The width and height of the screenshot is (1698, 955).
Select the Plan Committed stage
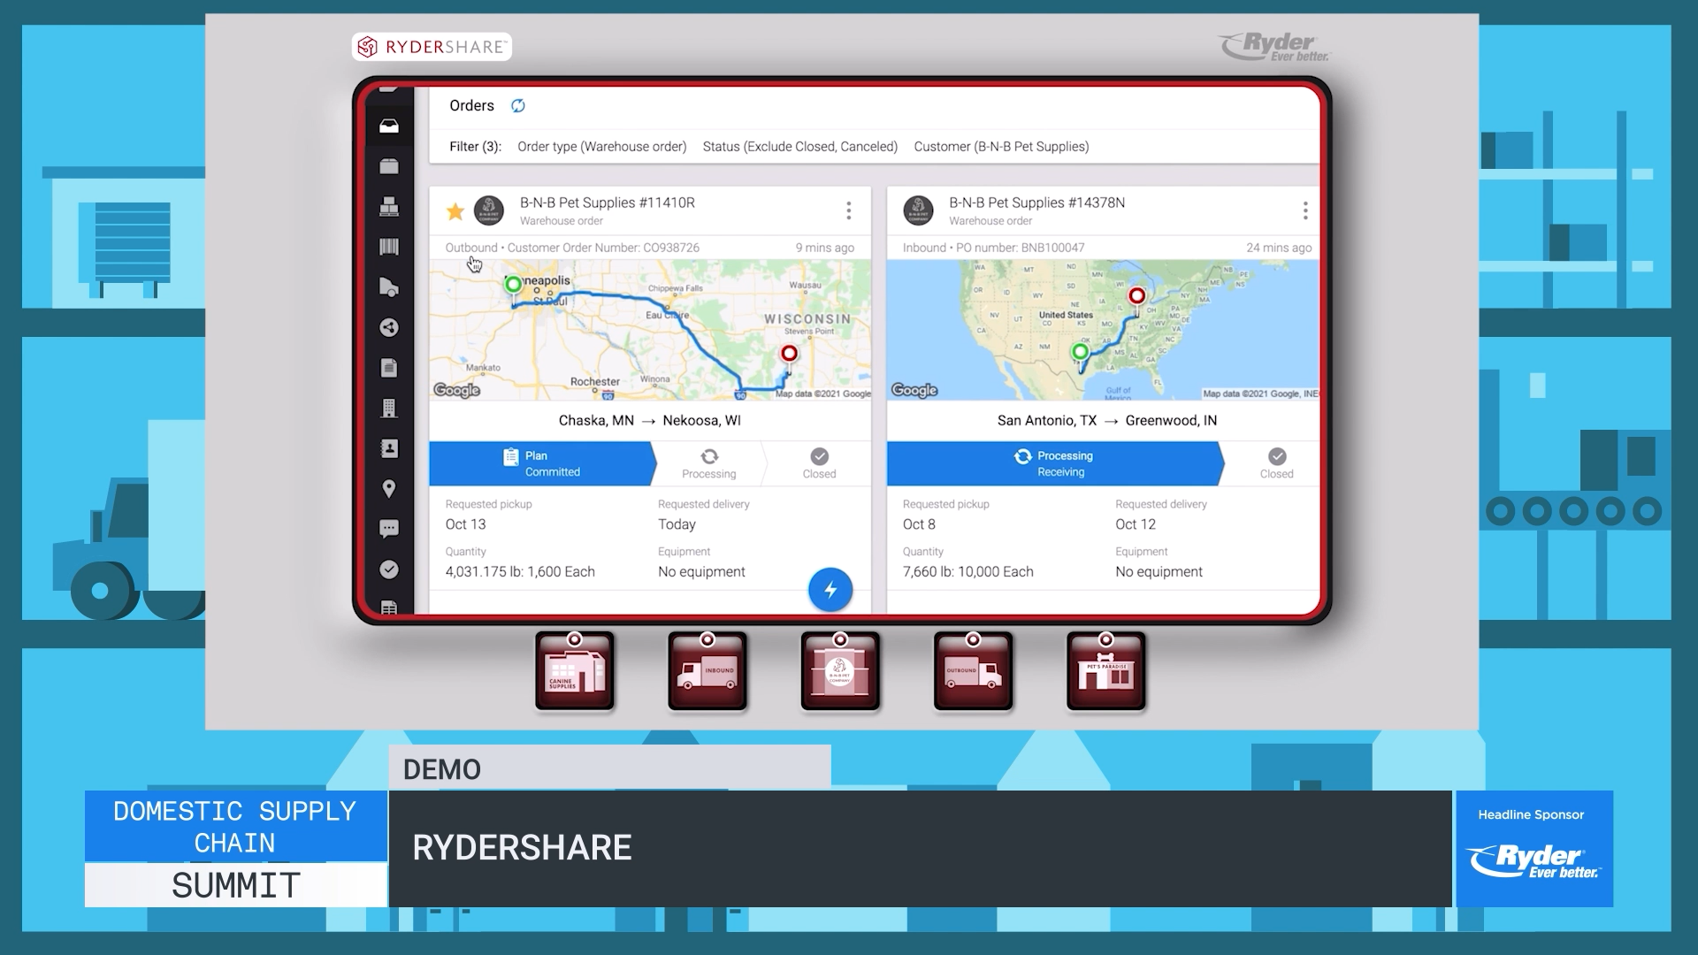(x=541, y=464)
